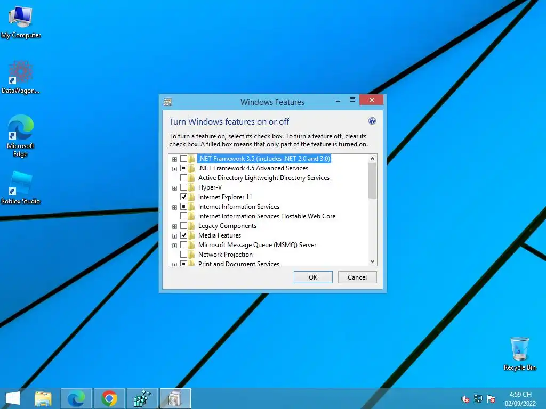This screenshot has height=409, width=546.
Task: Check Microsoft Message Queue (MSMQ) Server
Action: click(x=183, y=245)
